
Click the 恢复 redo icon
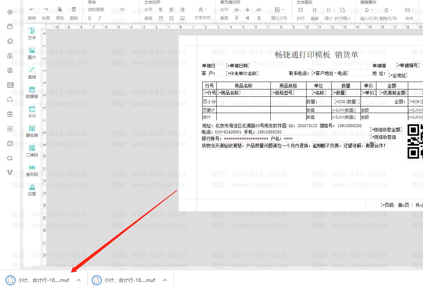46,10
